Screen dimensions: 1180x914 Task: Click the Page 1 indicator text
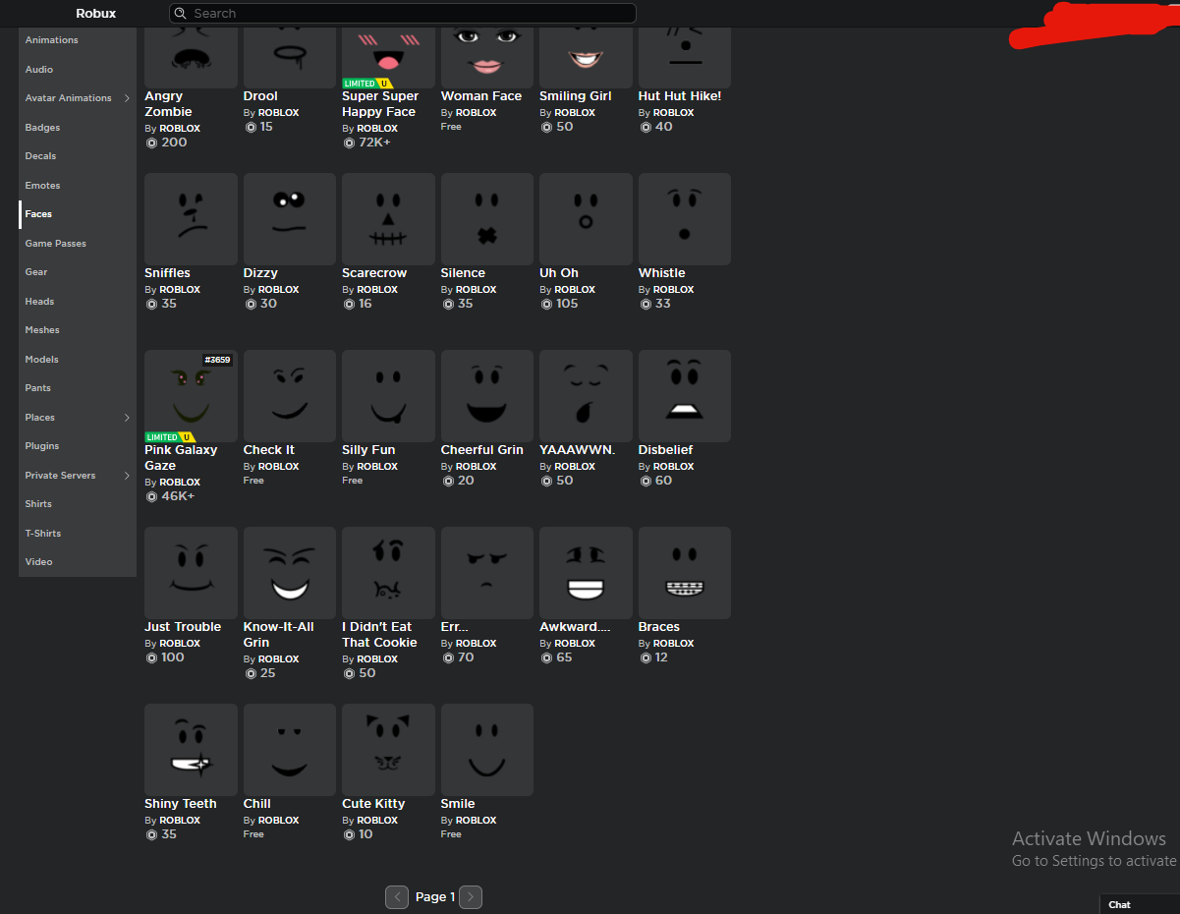pos(435,897)
